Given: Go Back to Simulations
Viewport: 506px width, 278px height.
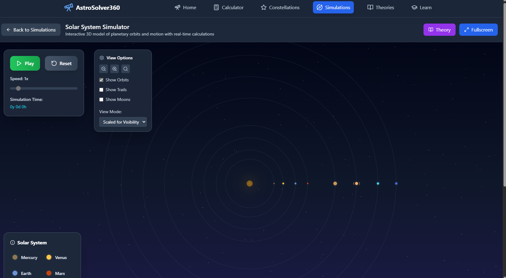Looking at the screenshot, I should click(x=31, y=30).
